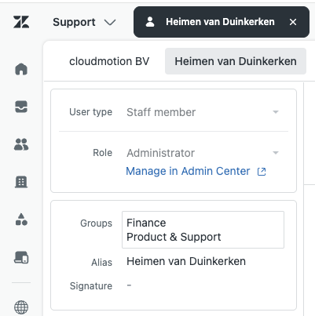Expand the User type dropdown
Image resolution: width=315 pixels, height=316 pixels.
pyautogui.click(x=276, y=112)
